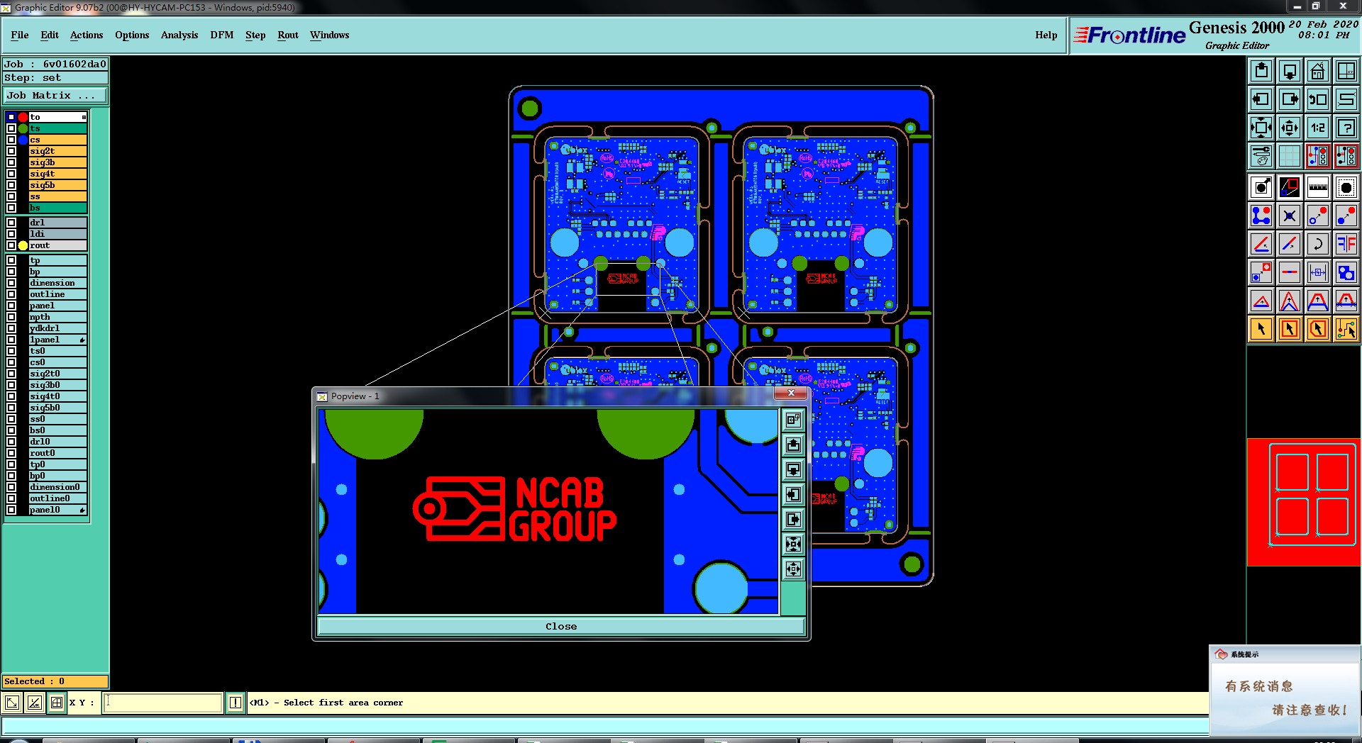Click the pan down icon in the right toolbar
The image size is (1362, 743).
1290,71
